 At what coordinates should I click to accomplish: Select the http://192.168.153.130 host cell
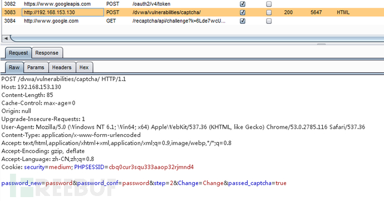click(63, 12)
